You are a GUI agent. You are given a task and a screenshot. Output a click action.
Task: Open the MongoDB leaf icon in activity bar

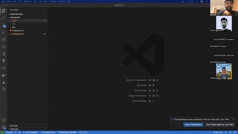click(x=3, y=61)
